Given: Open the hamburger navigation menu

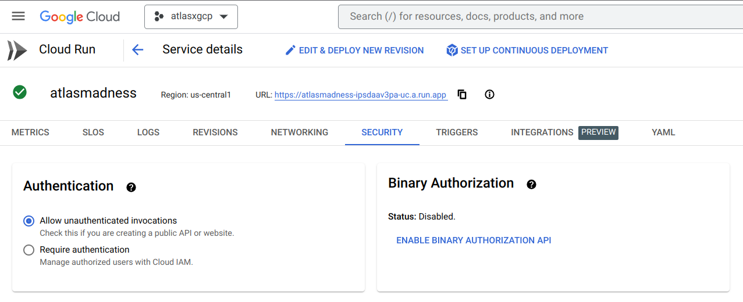Looking at the screenshot, I should [19, 16].
